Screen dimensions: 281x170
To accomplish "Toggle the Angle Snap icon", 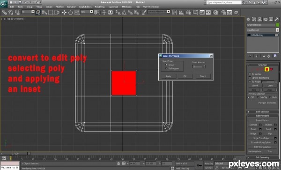I will point(124,12).
